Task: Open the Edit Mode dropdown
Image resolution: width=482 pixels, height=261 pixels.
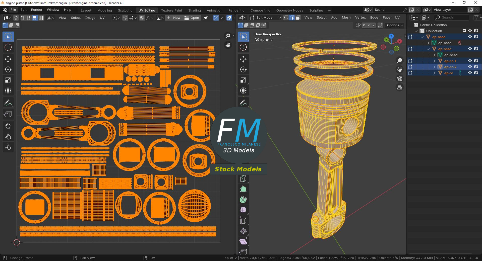Action: click(265, 18)
